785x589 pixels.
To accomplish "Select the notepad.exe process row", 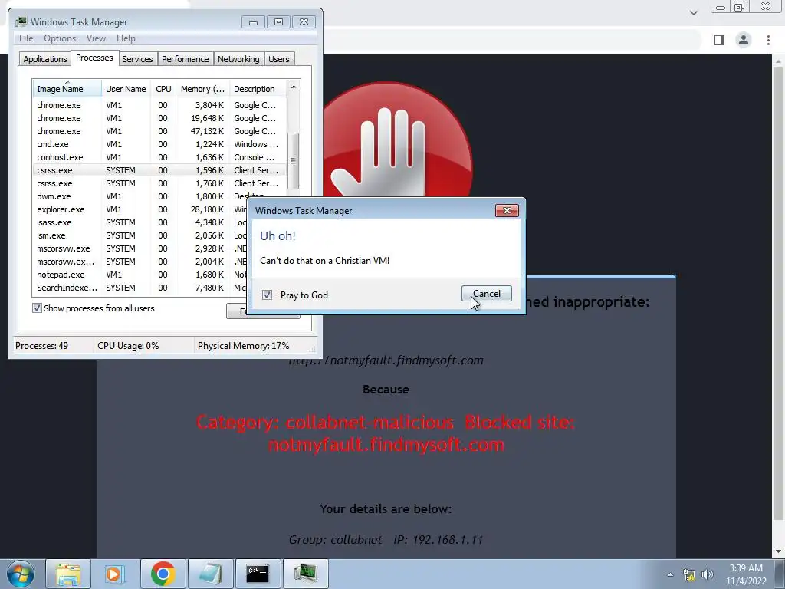I will tap(140, 275).
